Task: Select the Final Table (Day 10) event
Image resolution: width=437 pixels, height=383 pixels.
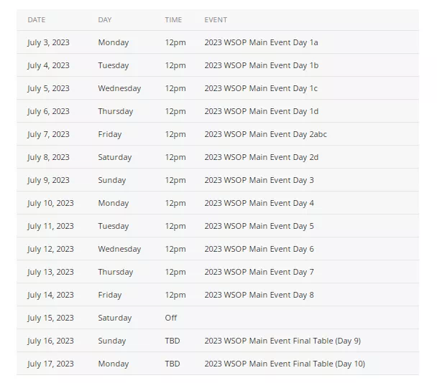Action: [284, 364]
